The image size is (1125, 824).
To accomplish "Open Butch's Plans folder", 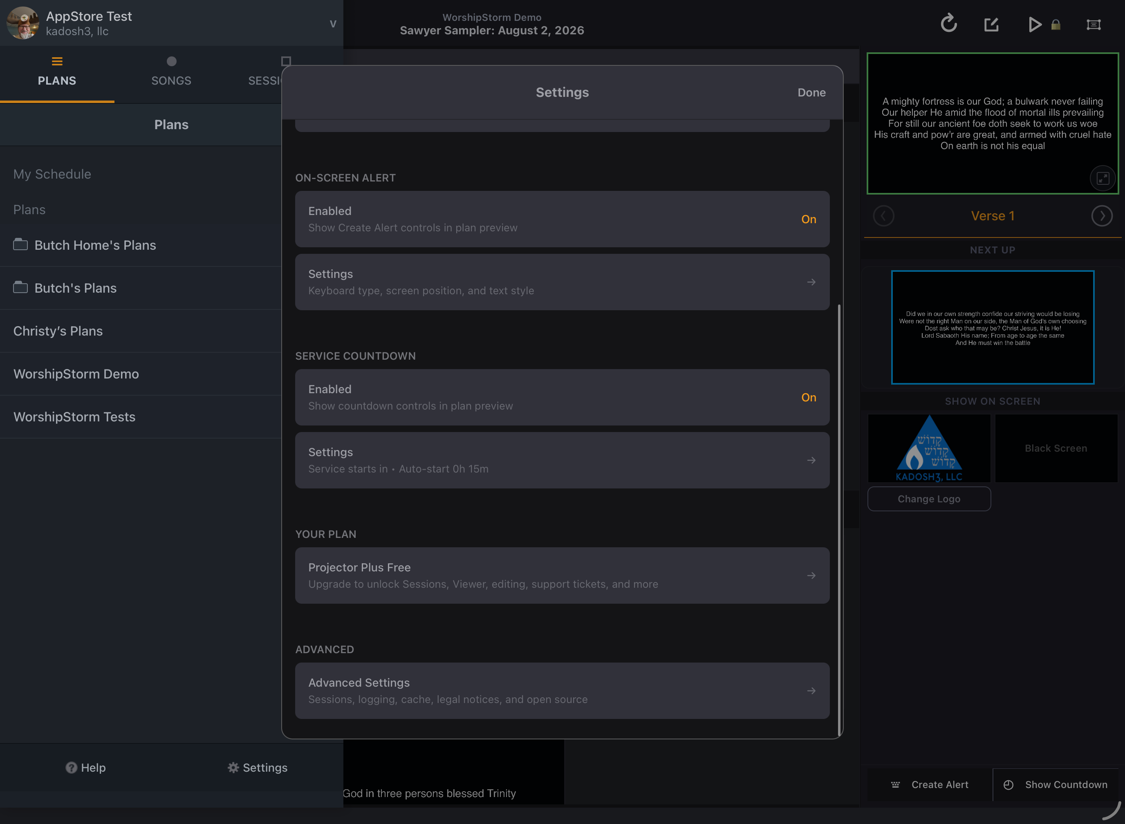I will [141, 288].
